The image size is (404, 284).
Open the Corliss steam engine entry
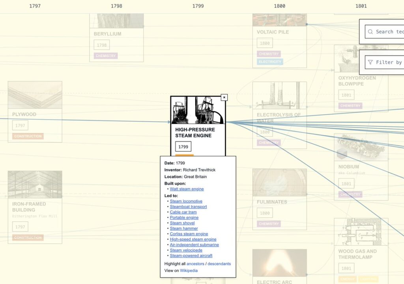tap(189, 233)
